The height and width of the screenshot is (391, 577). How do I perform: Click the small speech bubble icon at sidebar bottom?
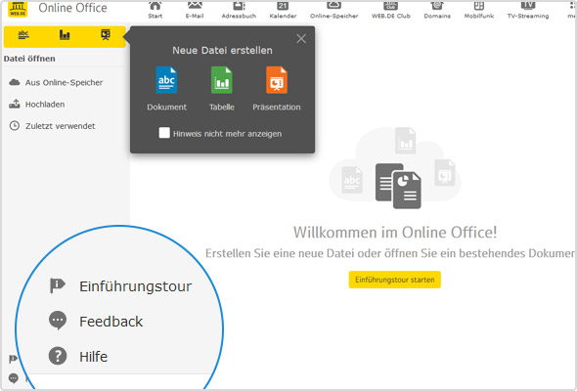click(x=14, y=378)
